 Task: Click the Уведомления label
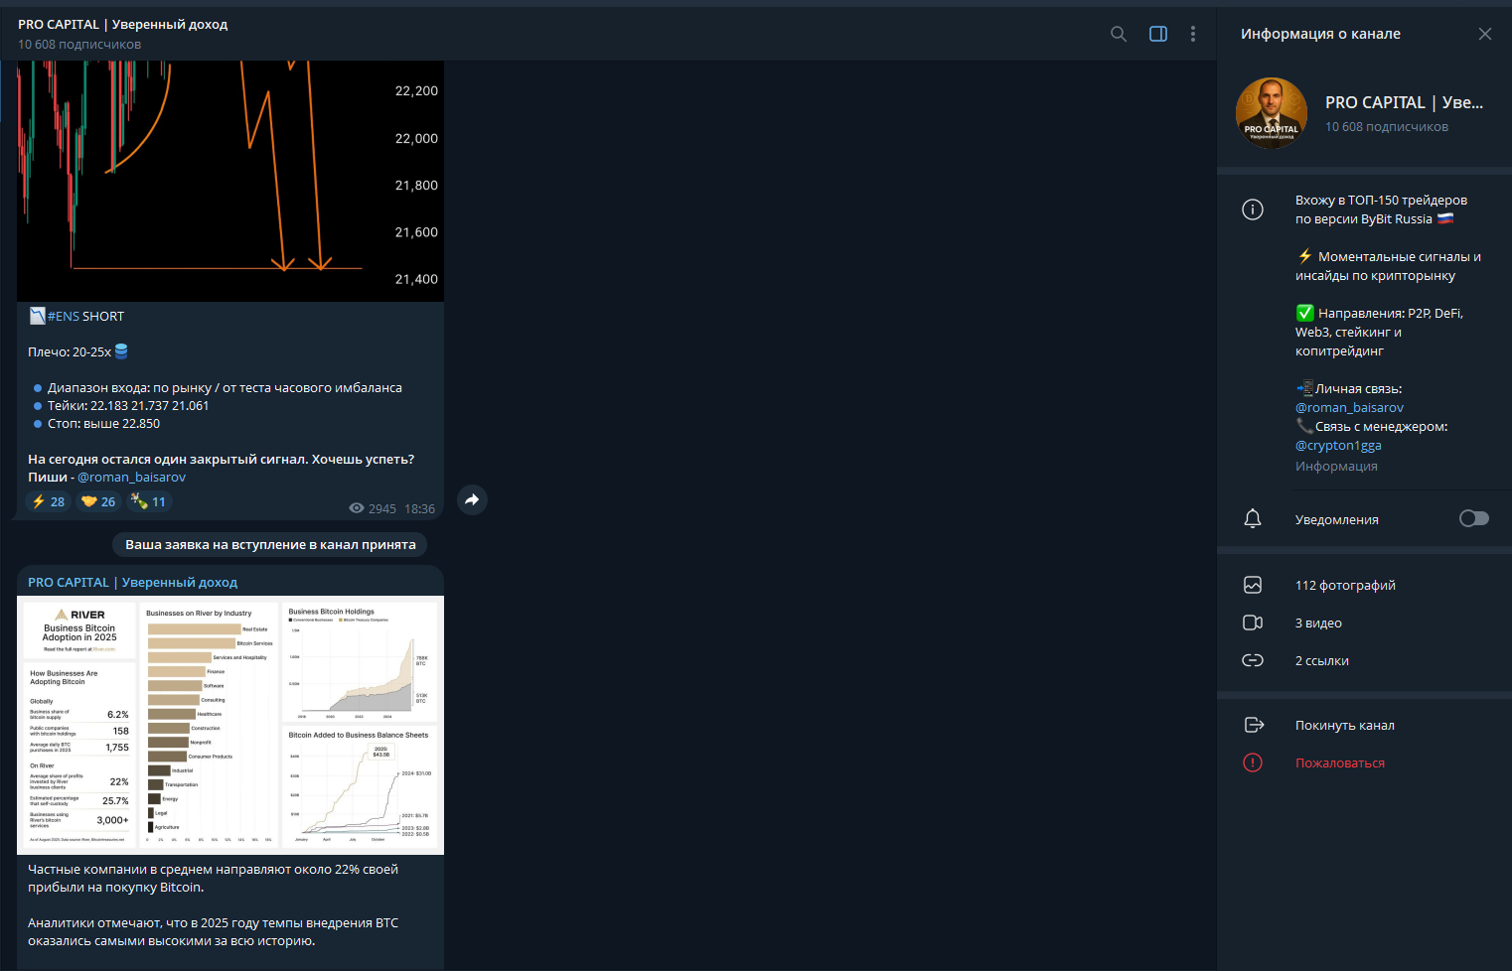1337,519
